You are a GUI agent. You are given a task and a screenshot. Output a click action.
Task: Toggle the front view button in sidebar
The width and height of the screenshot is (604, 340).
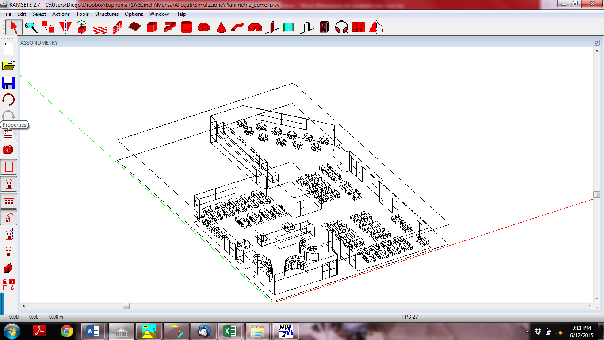point(8,184)
